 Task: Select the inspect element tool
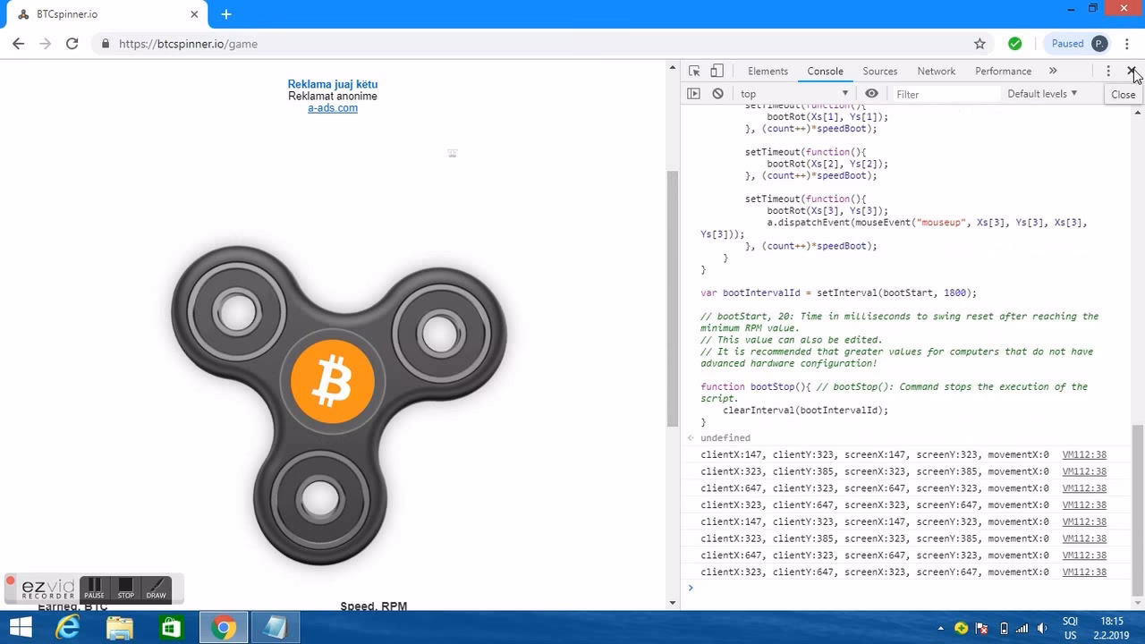point(694,71)
